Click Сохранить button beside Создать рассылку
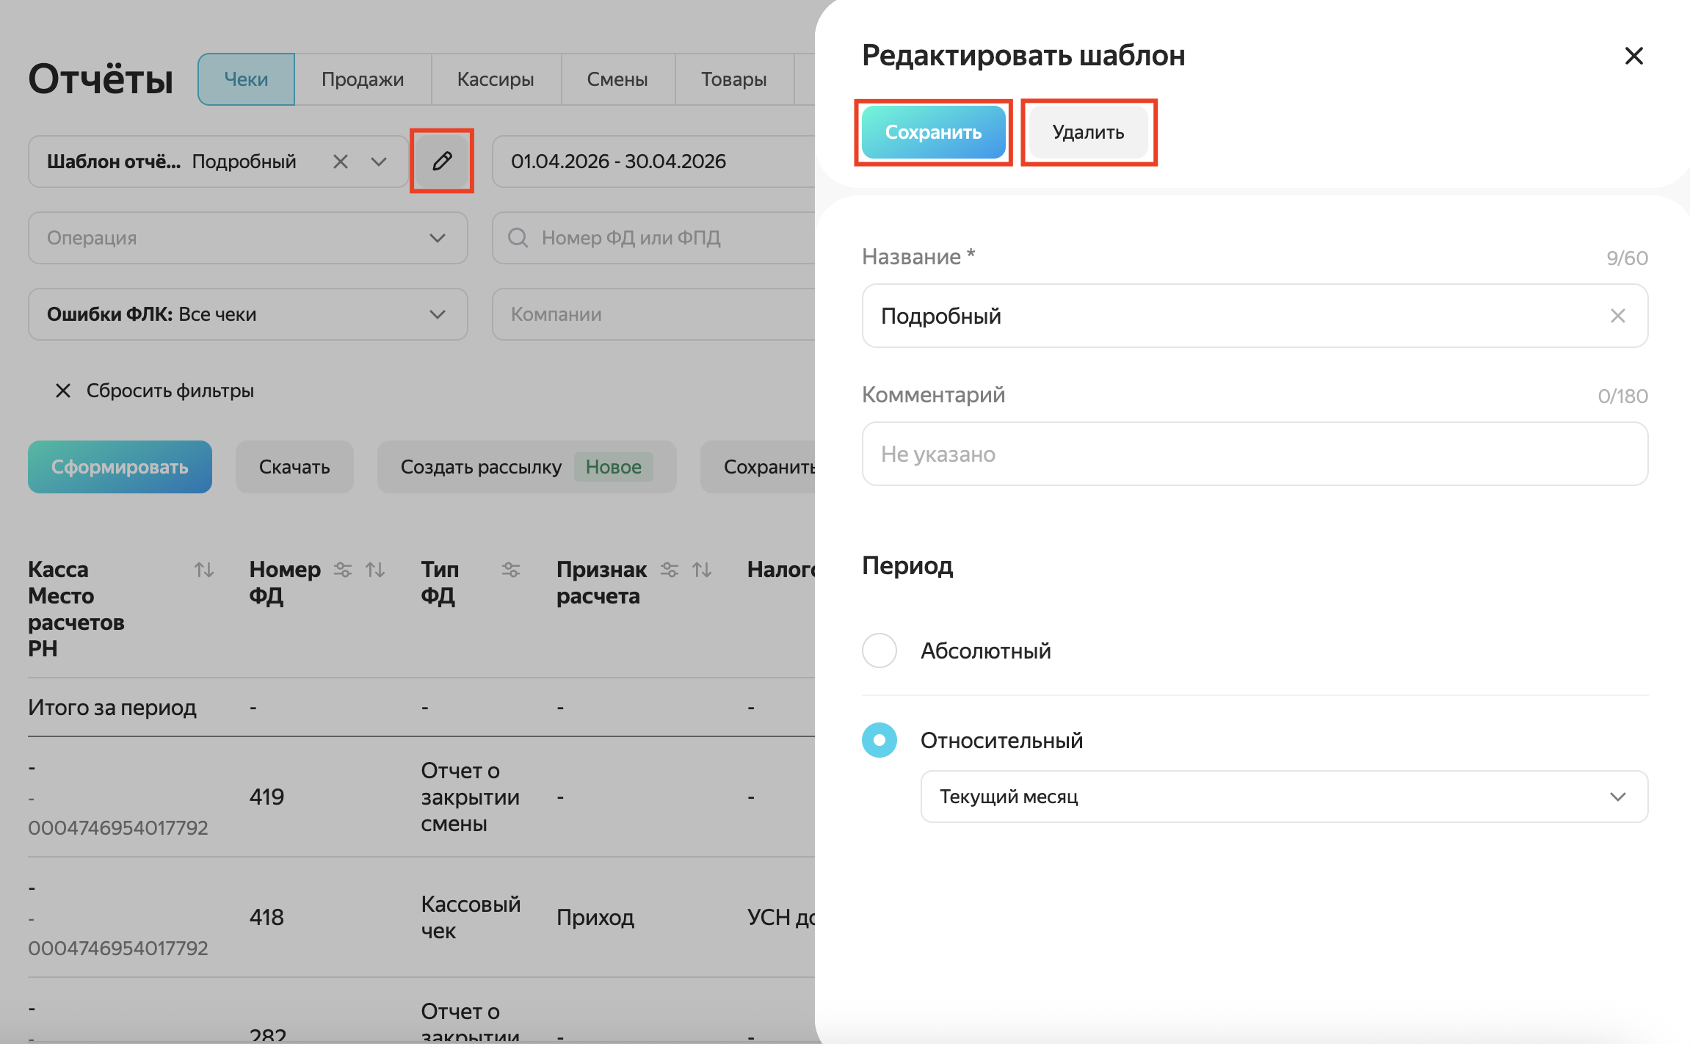The image size is (1690, 1044). [758, 467]
